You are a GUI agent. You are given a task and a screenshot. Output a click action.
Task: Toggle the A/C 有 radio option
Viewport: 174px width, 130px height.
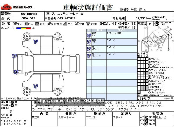point(147,117)
